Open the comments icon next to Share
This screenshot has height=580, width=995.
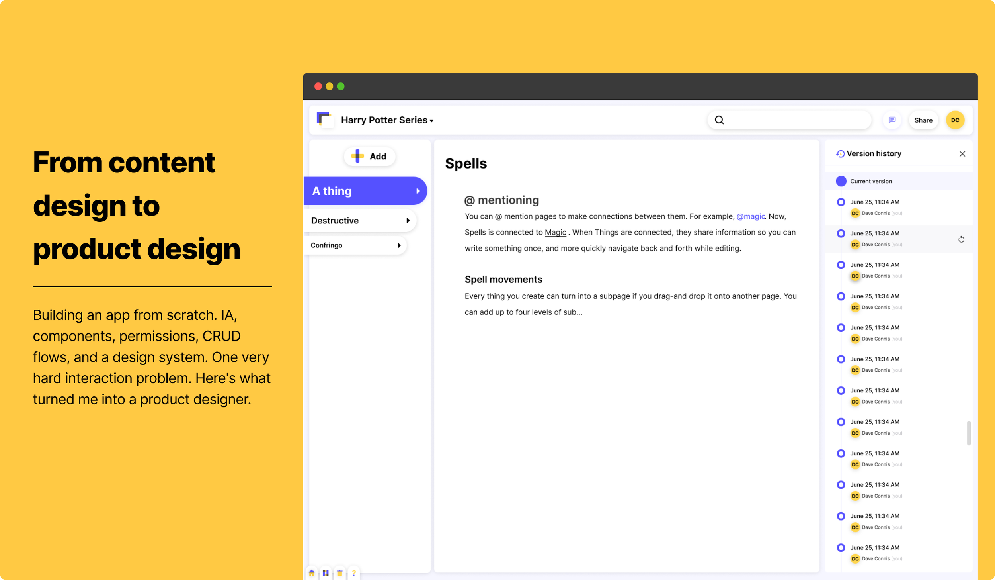click(892, 120)
